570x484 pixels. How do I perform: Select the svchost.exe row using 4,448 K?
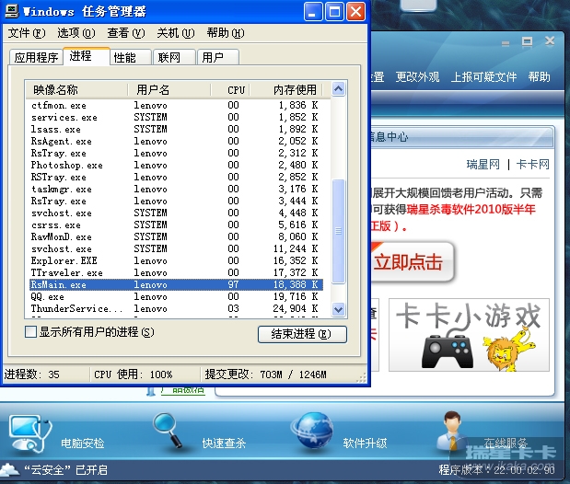(x=176, y=213)
